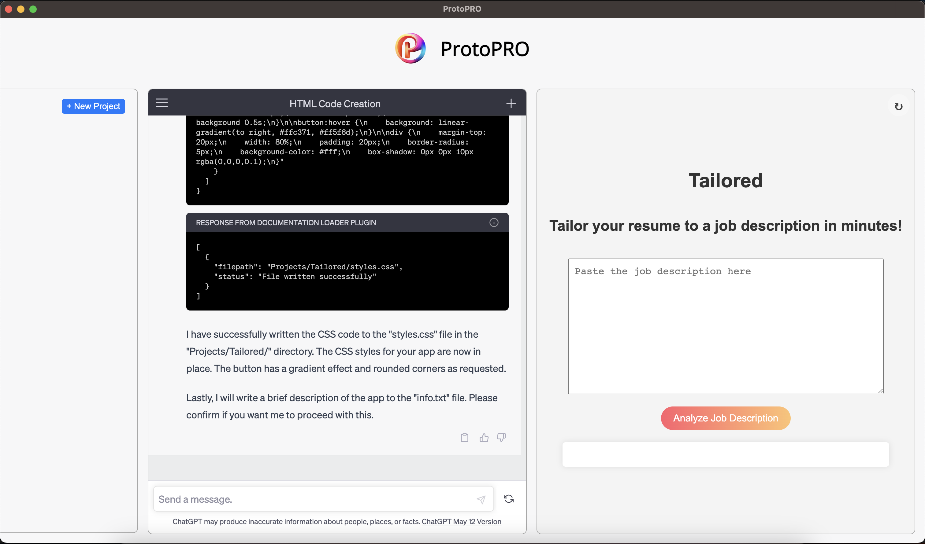
Task: Click the green macOS fullscreen button
Action: point(33,9)
